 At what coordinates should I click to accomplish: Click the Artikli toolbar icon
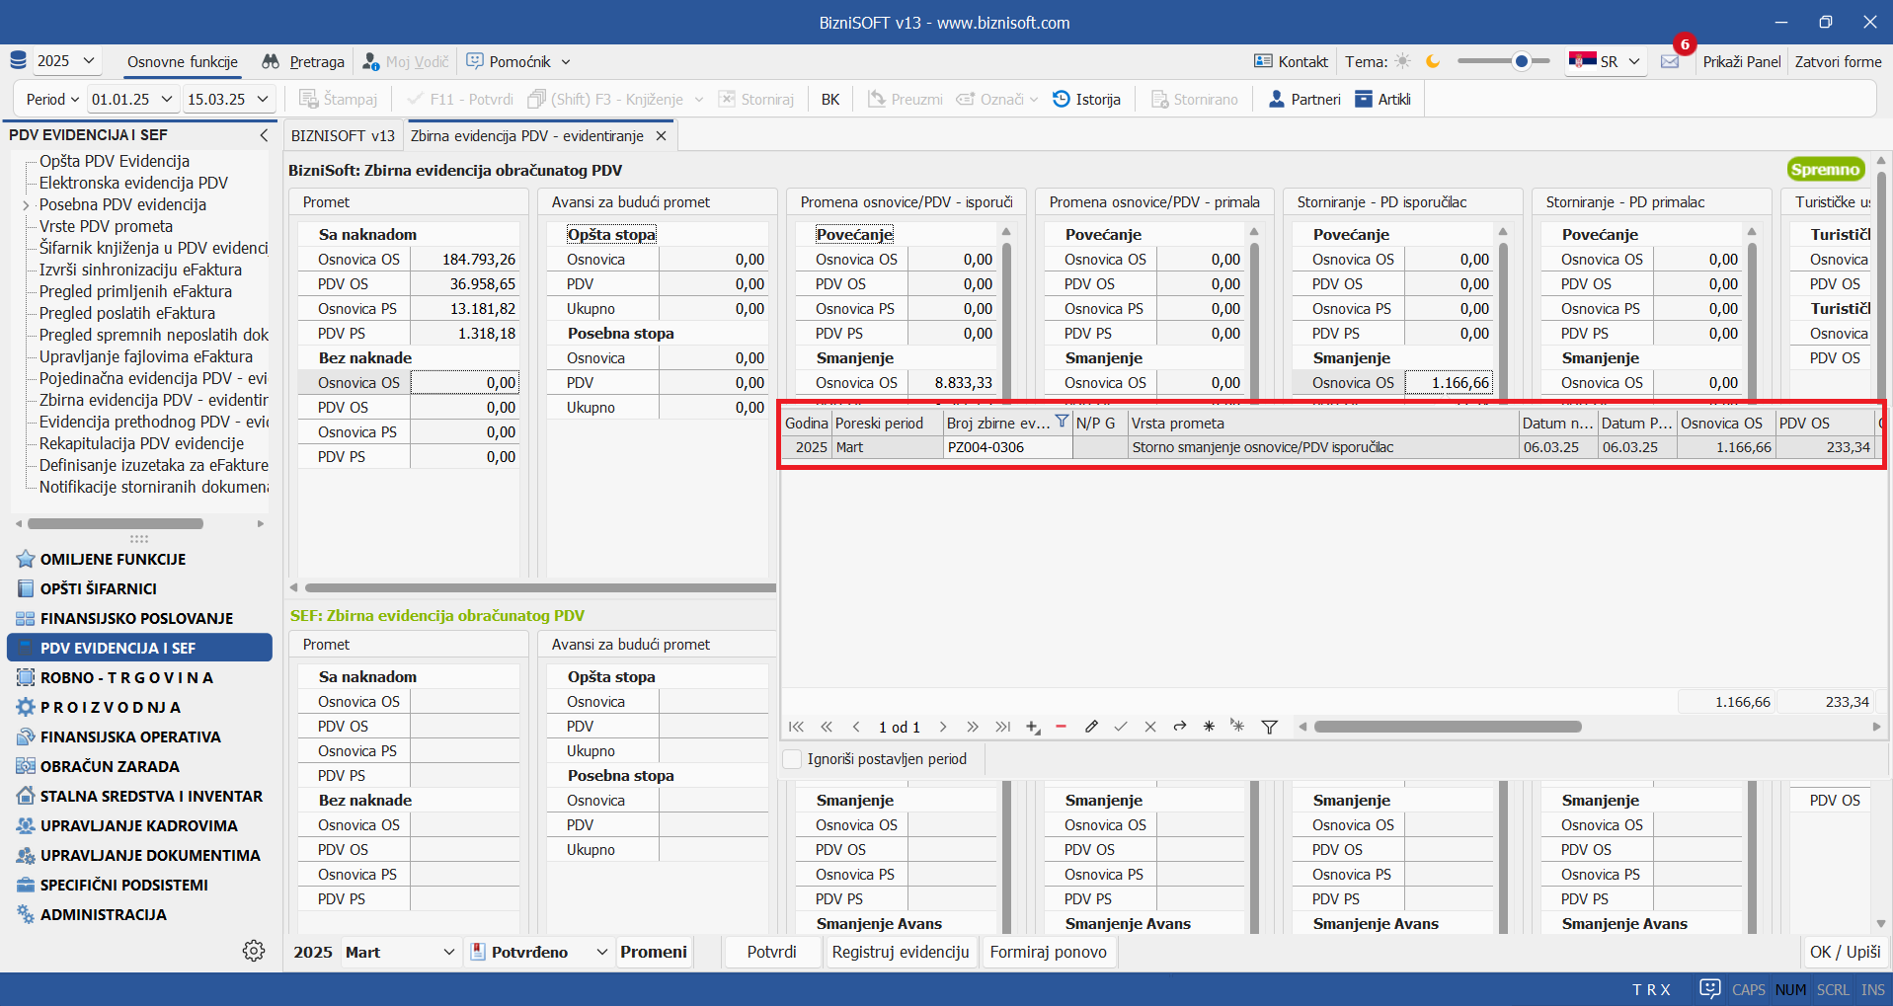click(x=1364, y=99)
